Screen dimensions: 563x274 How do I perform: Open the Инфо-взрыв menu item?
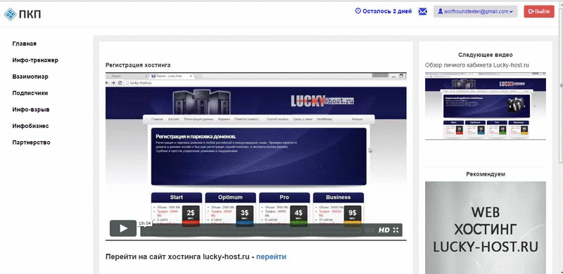click(x=31, y=110)
